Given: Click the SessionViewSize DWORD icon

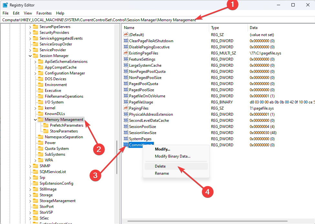Looking at the screenshot, I should [126, 132].
